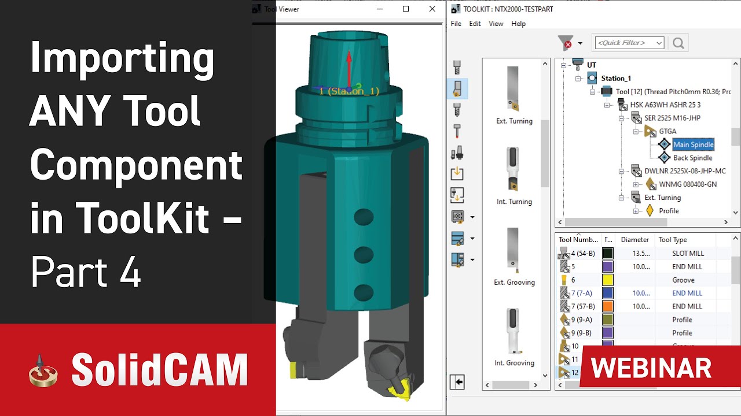Select the drilling tools icon in sidebar
This screenshot has height=416, width=741.
[x=457, y=110]
